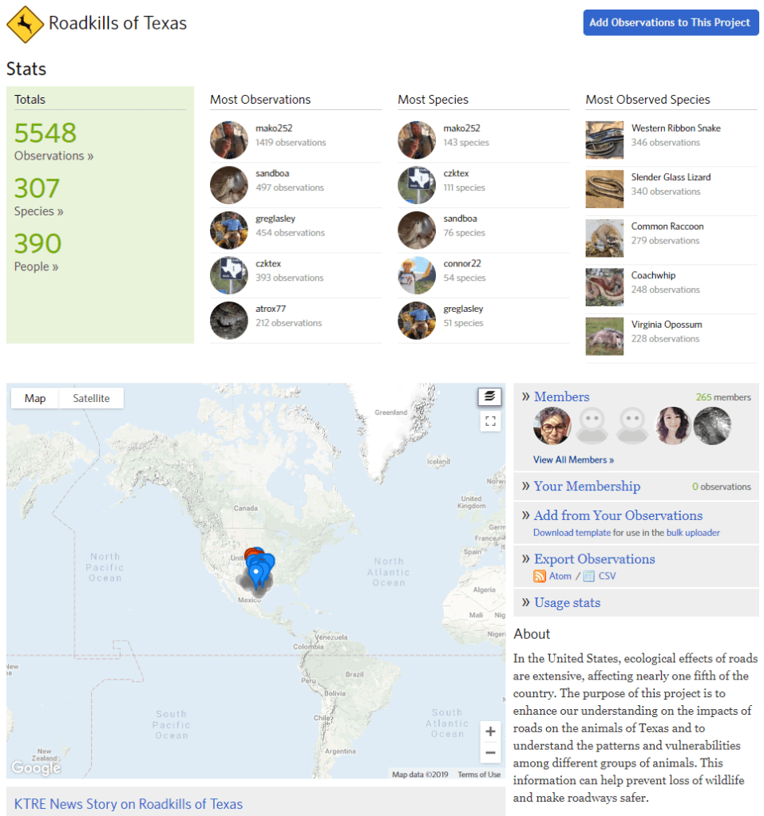Expand the Usage stats section
The width and height of the screenshot is (764, 816).
coord(567,602)
